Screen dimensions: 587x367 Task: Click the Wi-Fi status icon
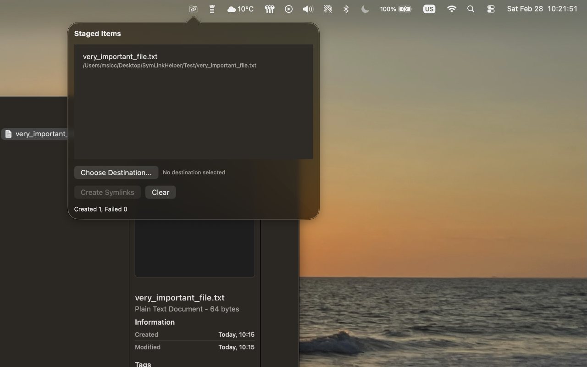point(451,9)
